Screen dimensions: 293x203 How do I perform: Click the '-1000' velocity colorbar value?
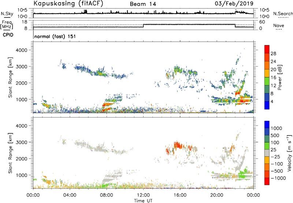(278, 178)
